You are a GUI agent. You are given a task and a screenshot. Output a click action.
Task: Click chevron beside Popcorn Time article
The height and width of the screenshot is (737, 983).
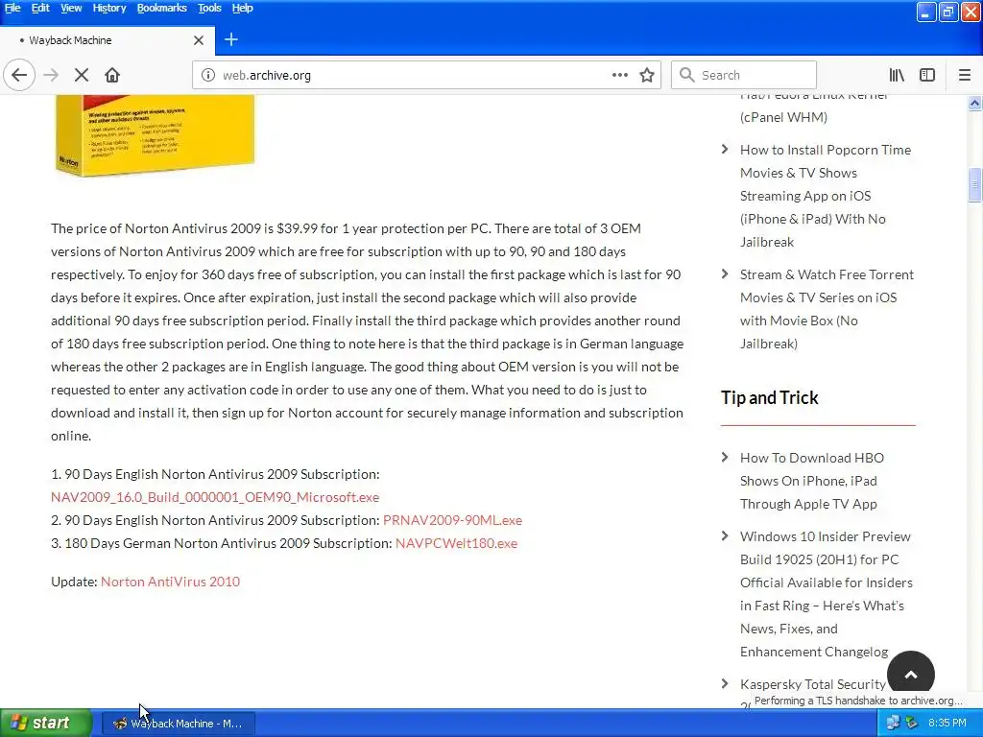(x=725, y=149)
